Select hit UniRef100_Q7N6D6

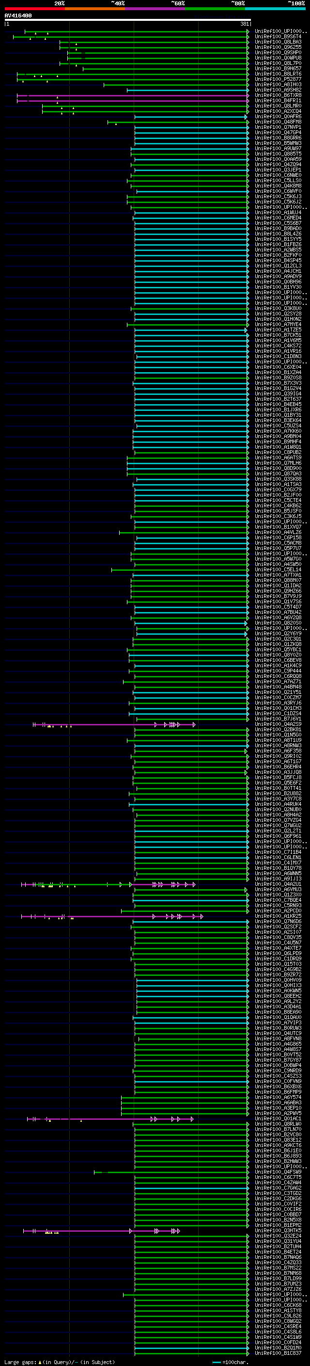(278, 921)
